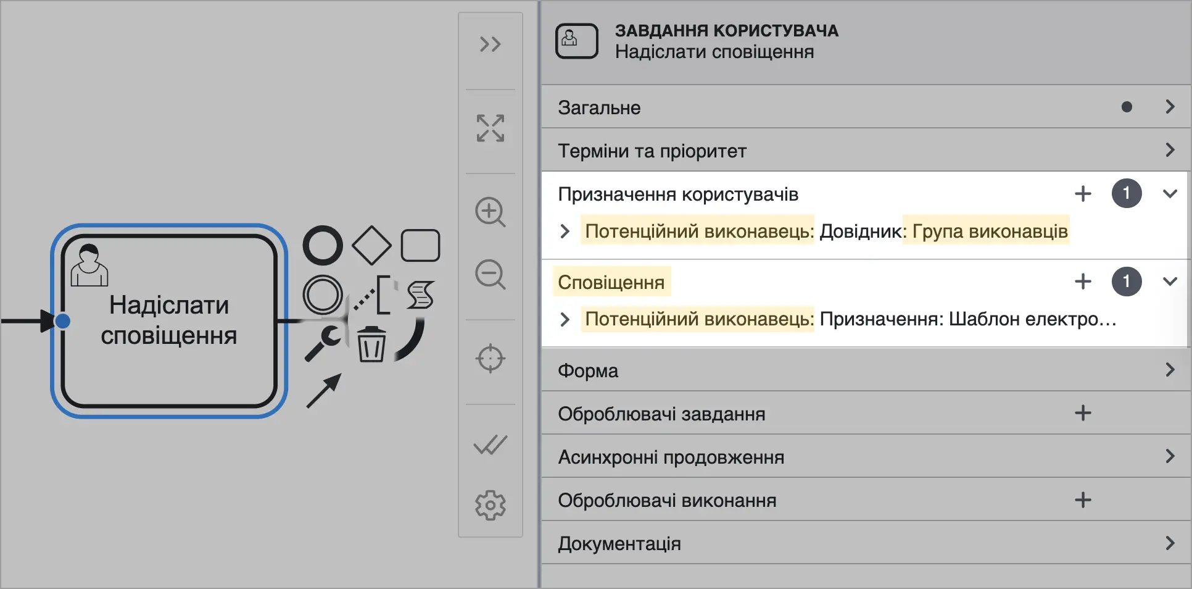Screen dimensions: 1192x589
Task: Add a listener to Оброблювачі завдання
Action: [1083, 413]
